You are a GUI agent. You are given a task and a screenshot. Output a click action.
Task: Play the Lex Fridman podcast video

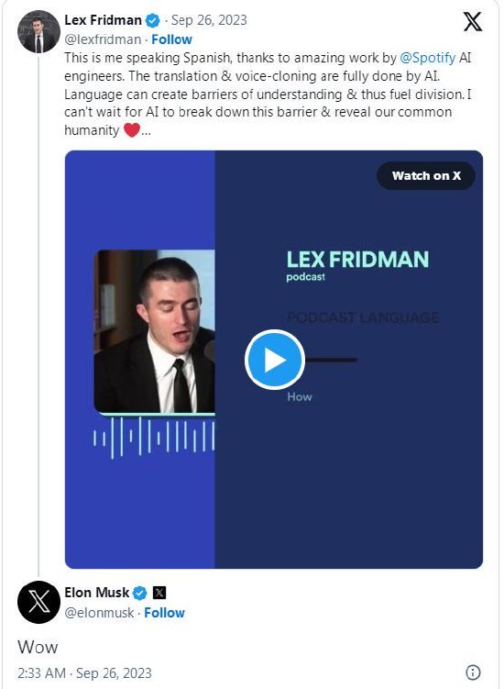[x=274, y=360]
